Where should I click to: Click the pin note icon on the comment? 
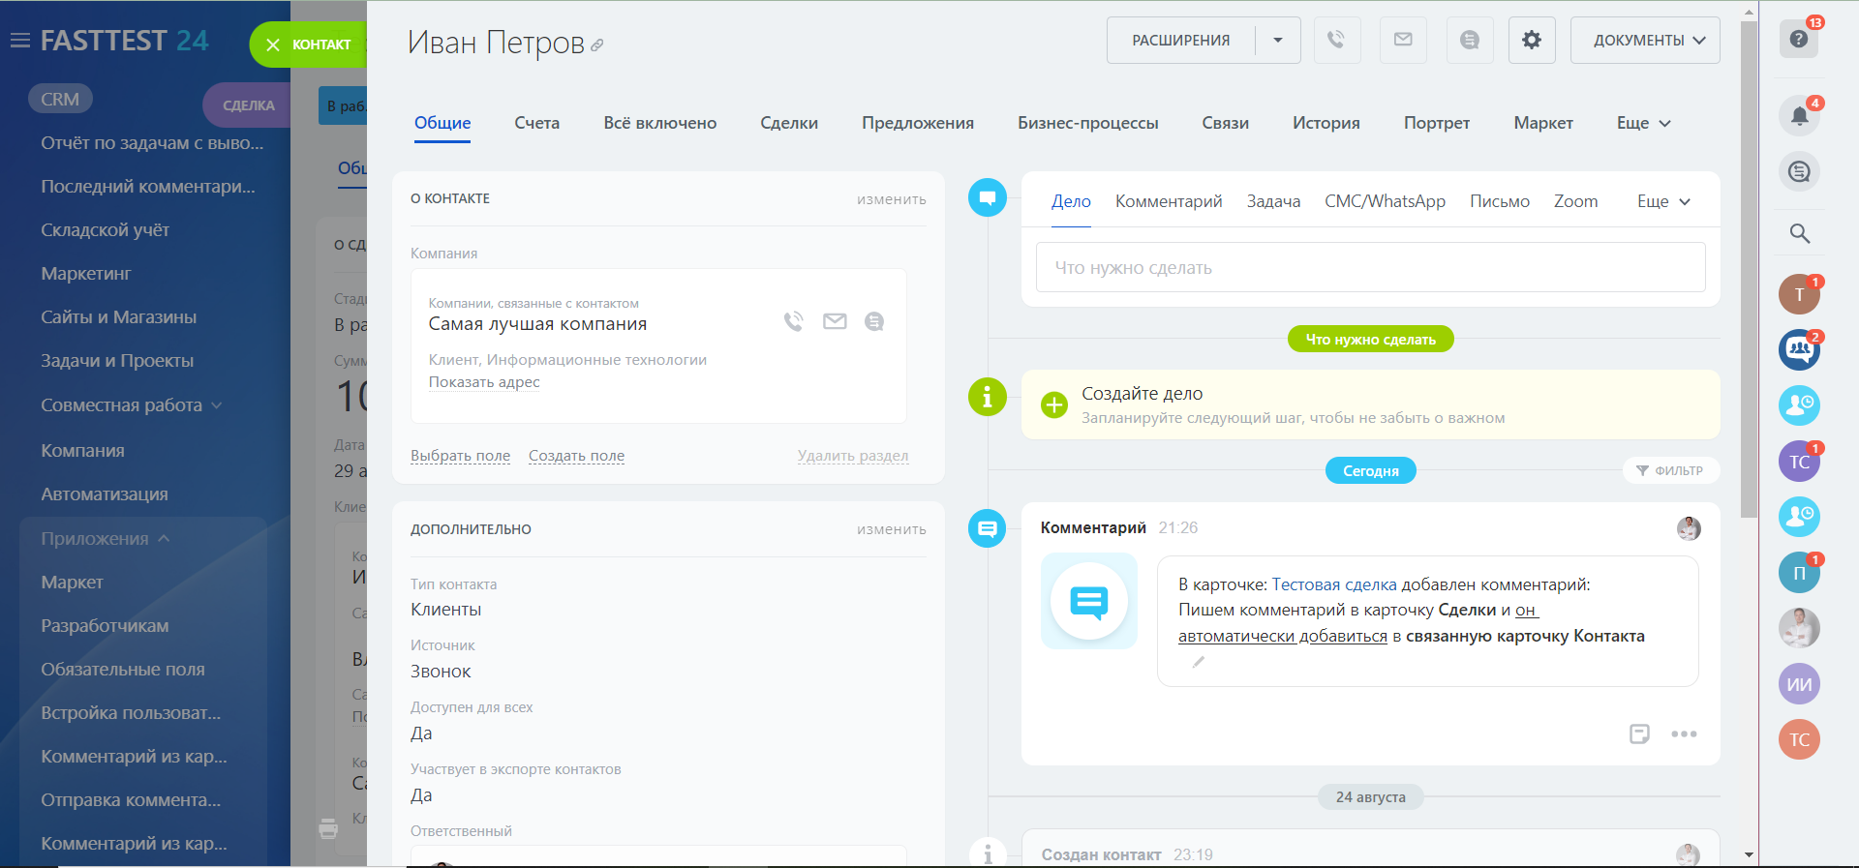point(1639,733)
